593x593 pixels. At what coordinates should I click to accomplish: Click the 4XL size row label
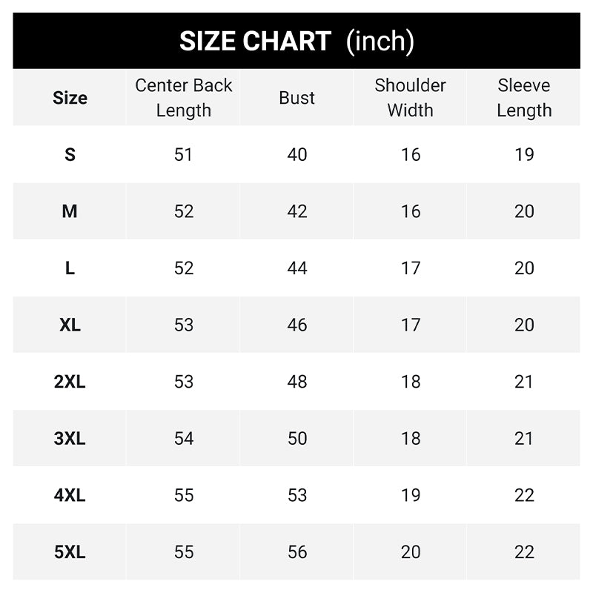pos(70,495)
